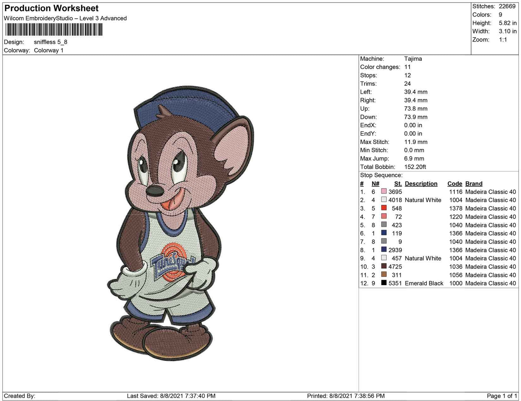Image resolution: width=521 pixels, height=401 pixels.
Task: Click "Natural White" in stop 9 row
Action: pos(423,258)
